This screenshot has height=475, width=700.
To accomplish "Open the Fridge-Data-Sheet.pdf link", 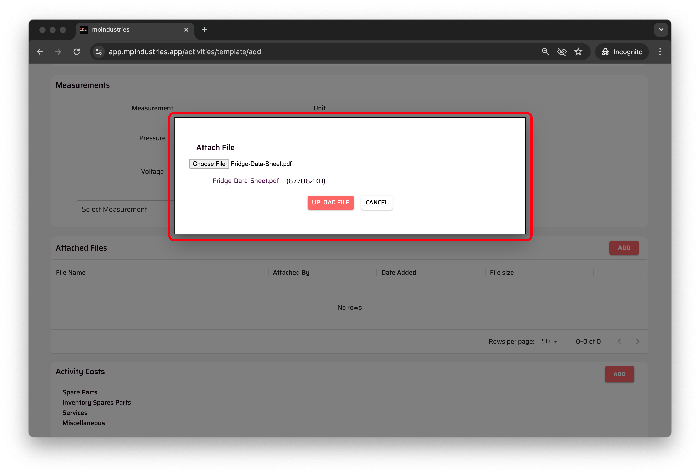I will pos(245,181).
